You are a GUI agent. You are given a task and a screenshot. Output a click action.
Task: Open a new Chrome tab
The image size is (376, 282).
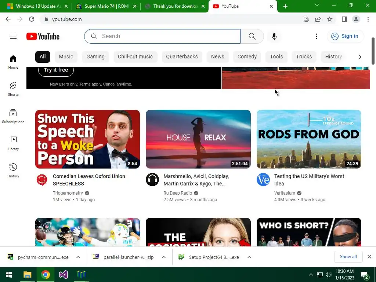pos(285,6)
